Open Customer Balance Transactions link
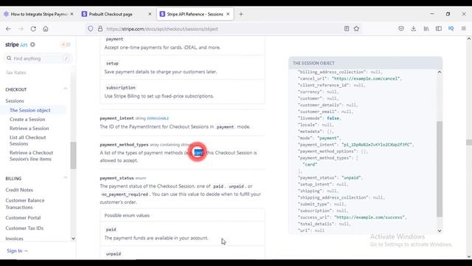The image size is (472, 266). point(25,204)
